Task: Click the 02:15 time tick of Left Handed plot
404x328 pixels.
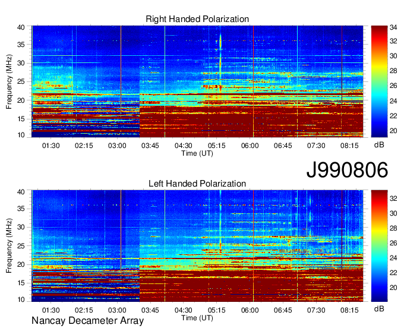Action: (x=84, y=310)
